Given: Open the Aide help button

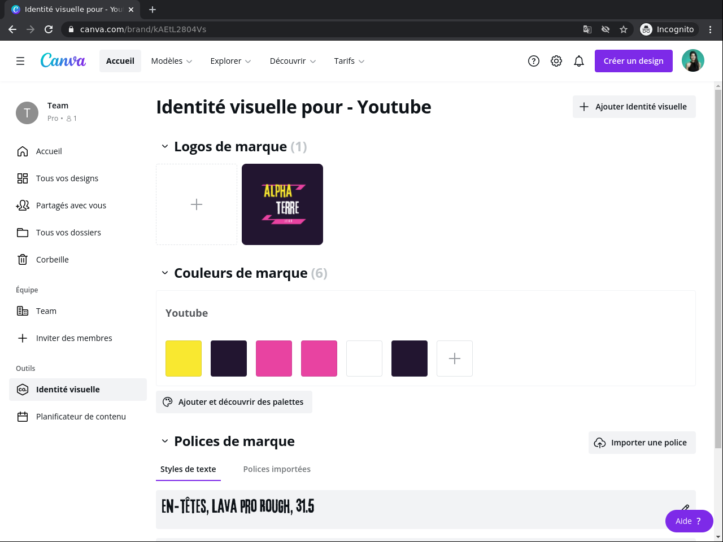Looking at the screenshot, I should point(689,521).
